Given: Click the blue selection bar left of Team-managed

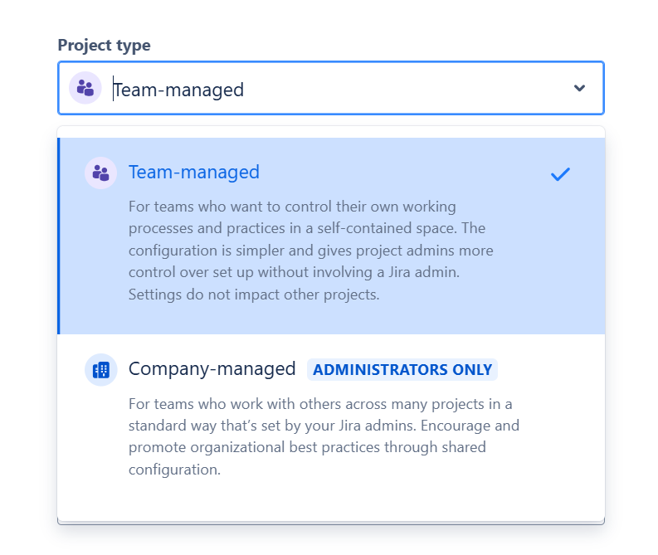Looking at the screenshot, I should pyautogui.click(x=59, y=236).
